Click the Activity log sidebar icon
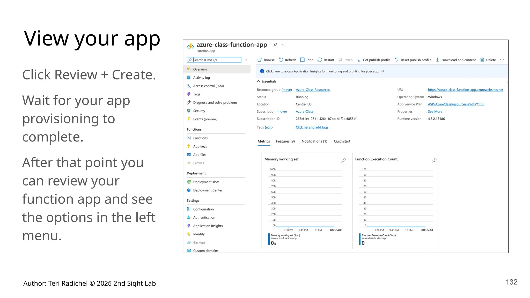This screenshot has height=298, width=530. [189, 78]
